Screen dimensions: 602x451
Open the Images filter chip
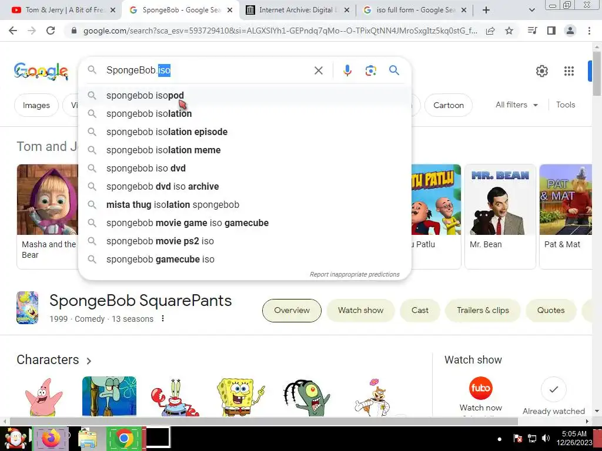point(36,105)
